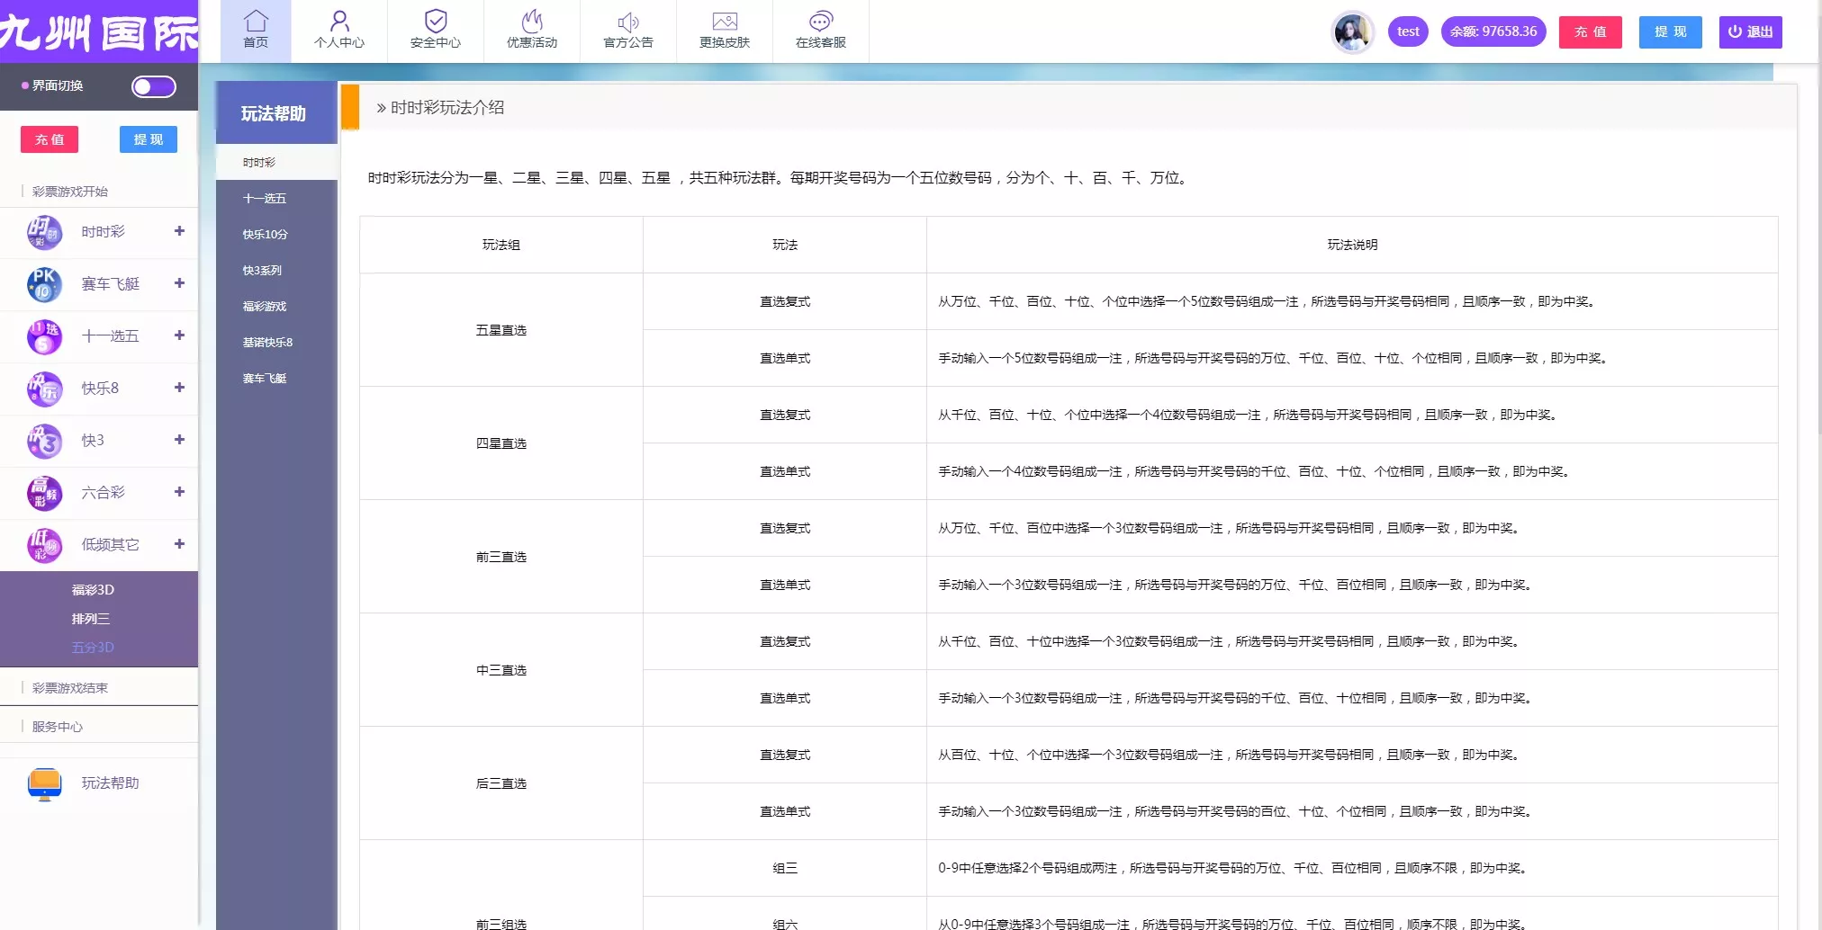
Task: Click the 余额 balance display
Action: (1493, 31)
